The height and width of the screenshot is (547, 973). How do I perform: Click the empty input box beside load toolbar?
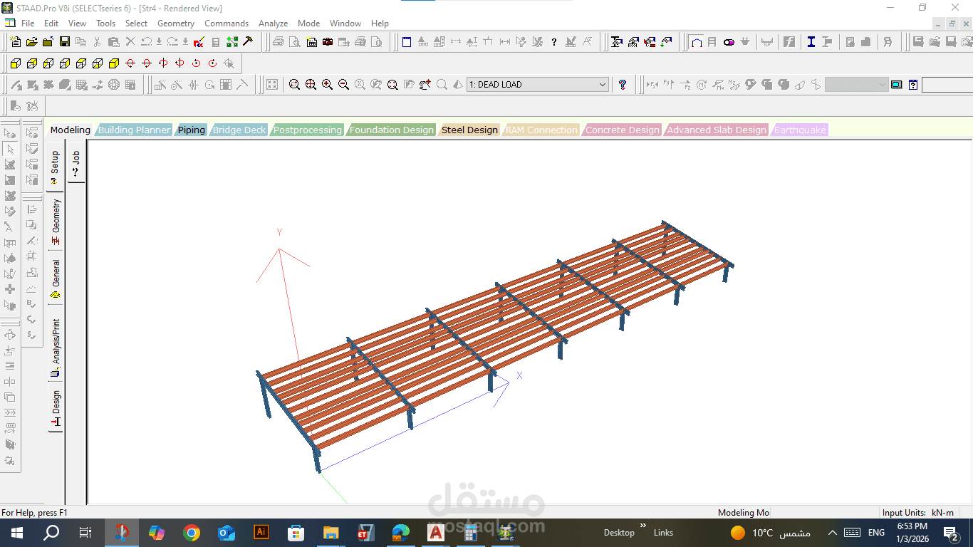click(947, 85)
